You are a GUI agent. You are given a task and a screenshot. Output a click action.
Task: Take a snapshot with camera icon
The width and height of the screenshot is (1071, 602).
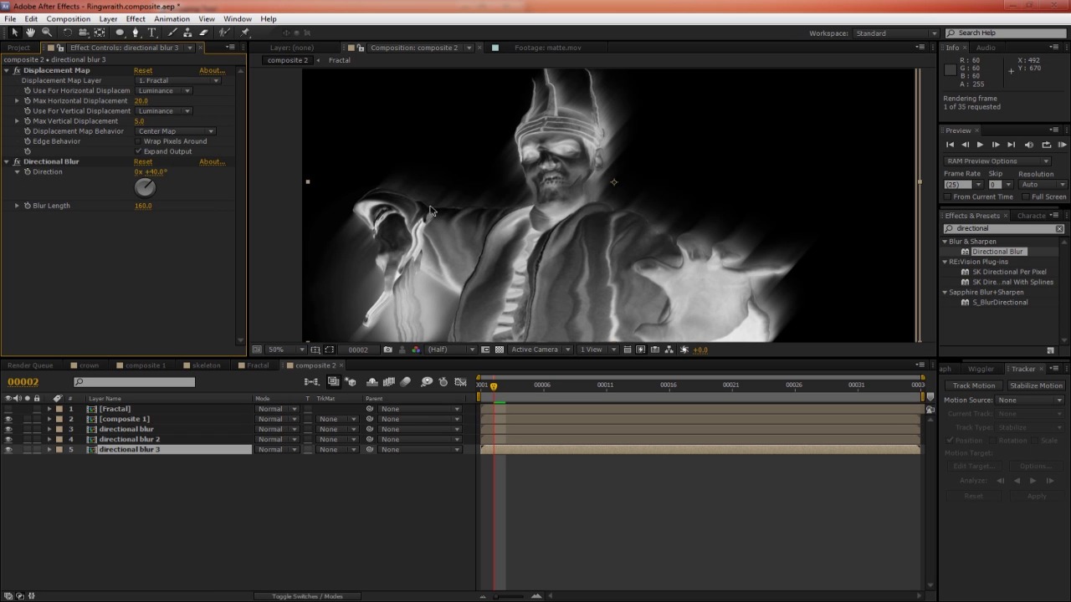pos(387,349)
